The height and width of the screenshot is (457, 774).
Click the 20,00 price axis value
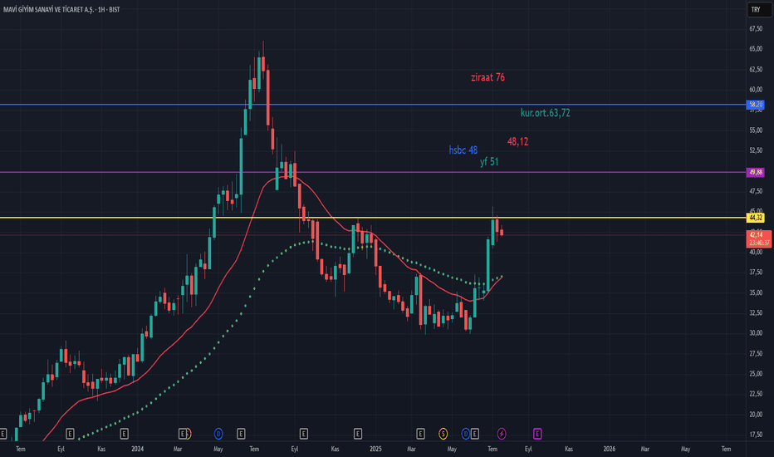756,414
